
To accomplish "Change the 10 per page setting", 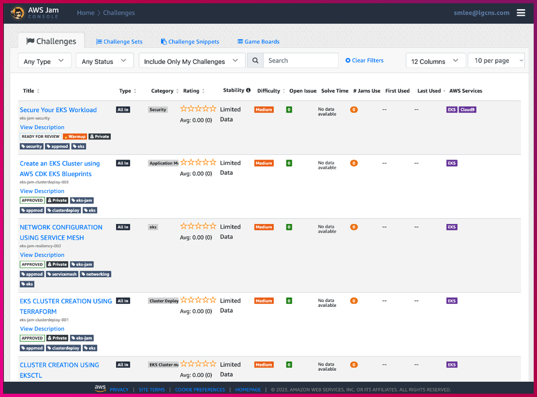I will [497, 61].
